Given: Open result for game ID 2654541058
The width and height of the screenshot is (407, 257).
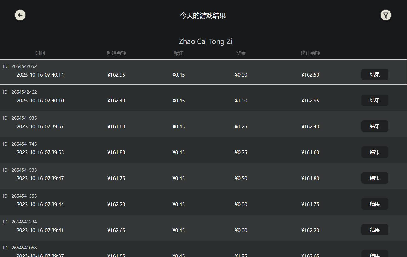Looking at the screenshot, I should (x=375, y=254).
